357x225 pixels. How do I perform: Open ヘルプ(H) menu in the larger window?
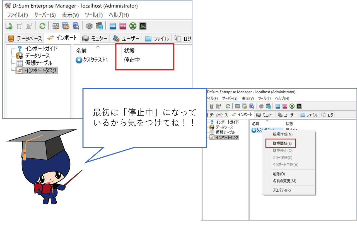click(119, 15)
